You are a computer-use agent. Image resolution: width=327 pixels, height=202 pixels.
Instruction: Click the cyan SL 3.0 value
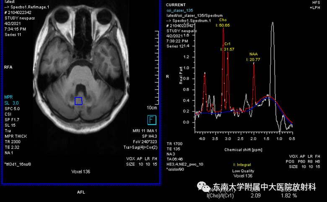11,103
